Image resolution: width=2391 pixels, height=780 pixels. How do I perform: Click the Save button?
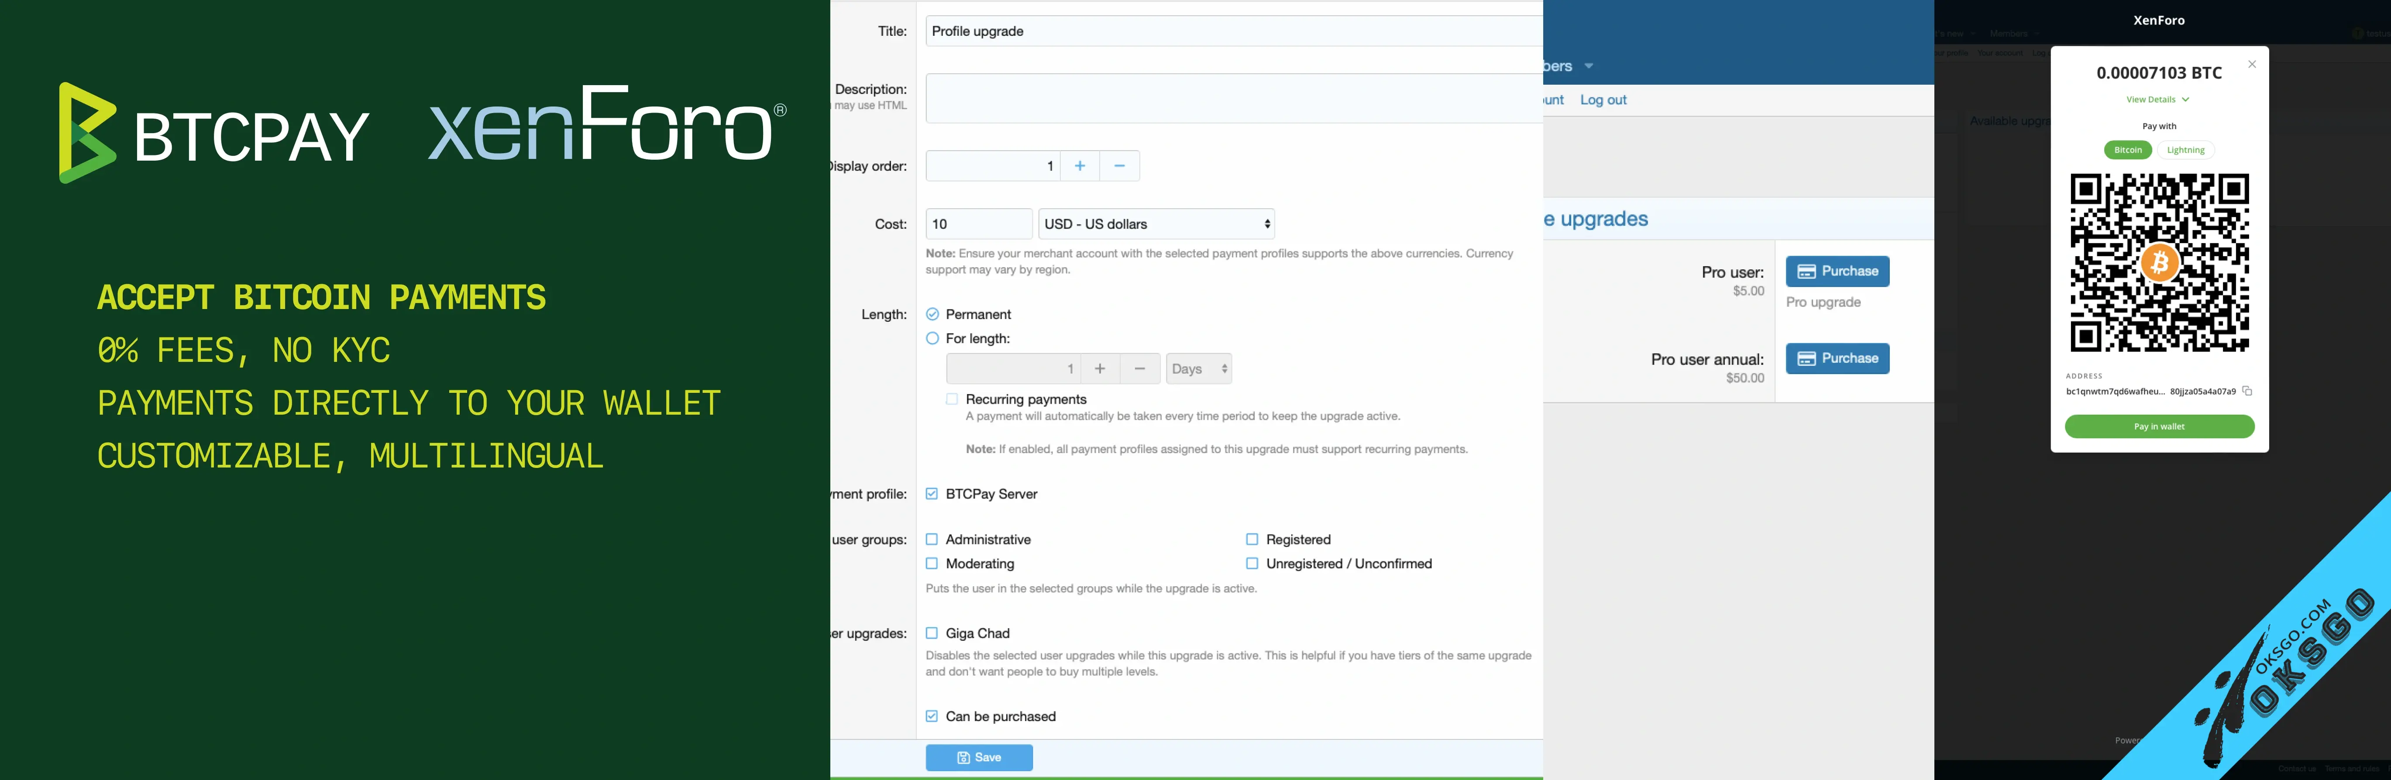click(x=978, y=758)
